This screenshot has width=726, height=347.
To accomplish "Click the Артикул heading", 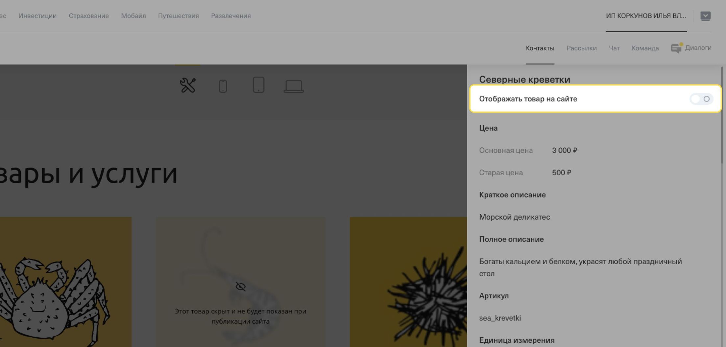I will [494, 296].
